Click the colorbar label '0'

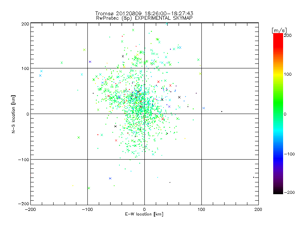[x=285, y=114]
